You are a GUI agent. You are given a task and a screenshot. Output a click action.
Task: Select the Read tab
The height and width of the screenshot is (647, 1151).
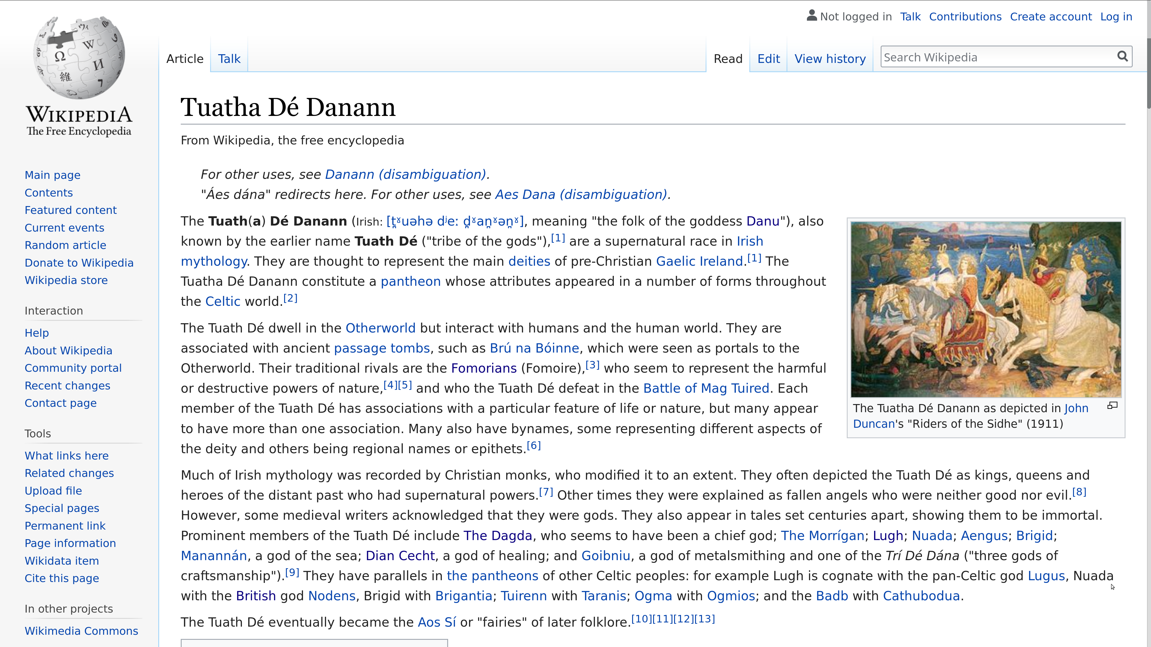(x=728, y=59)
